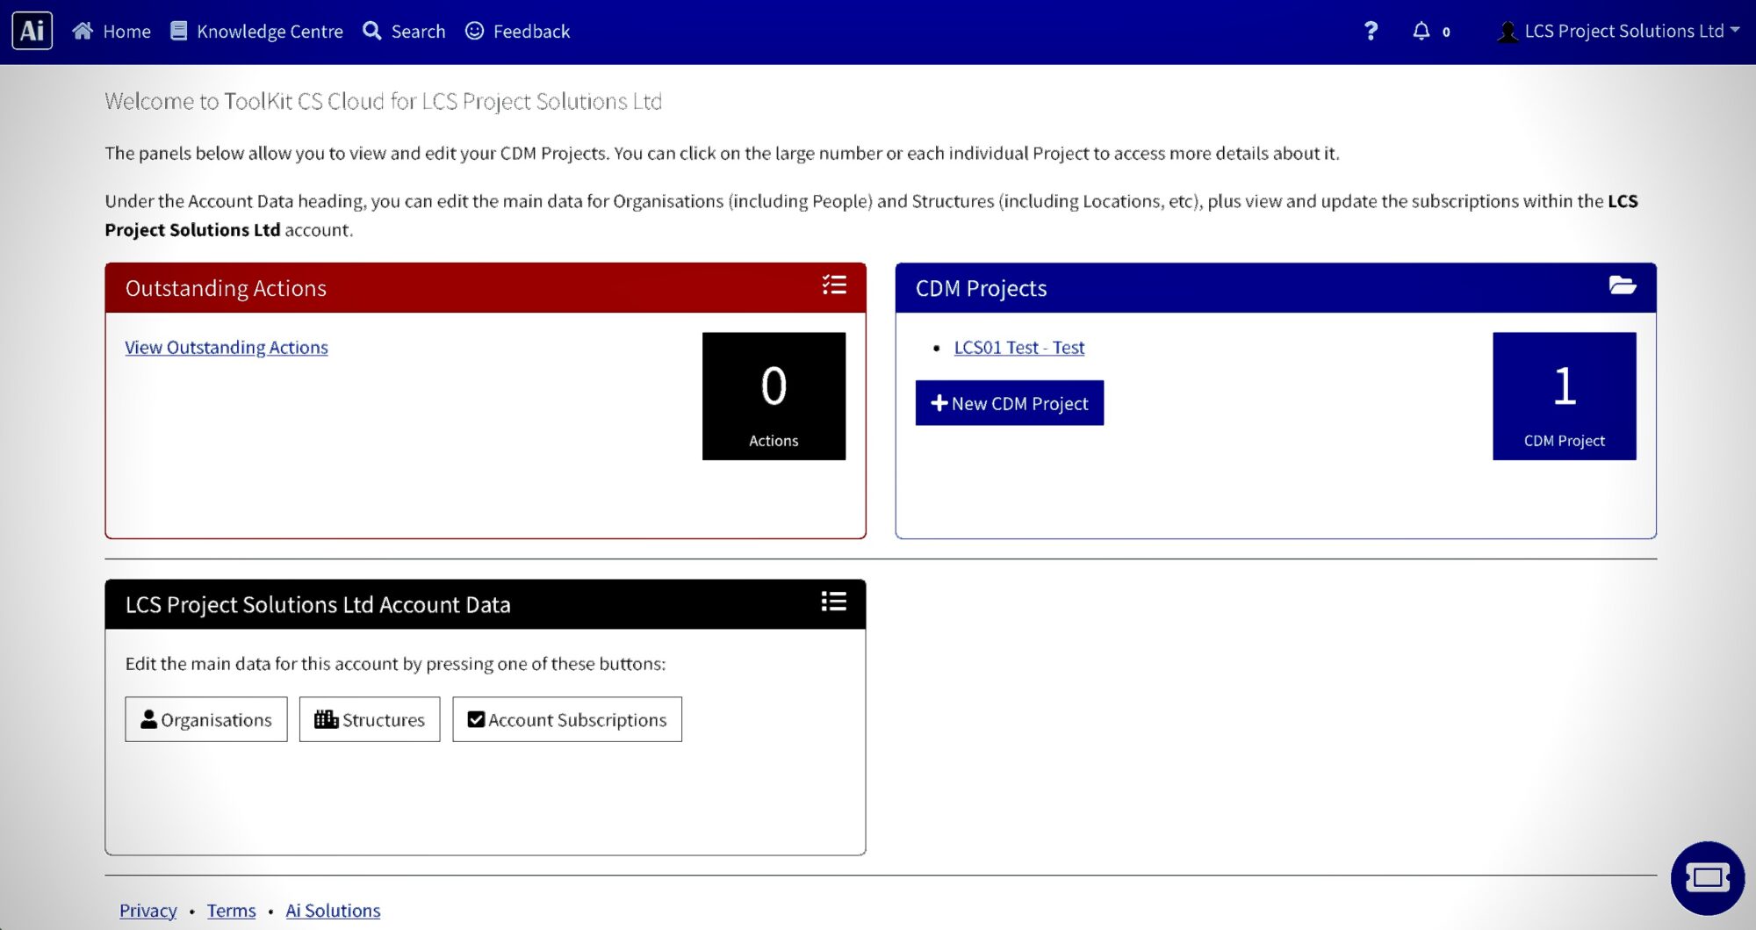Click the Outstanding Actions checklist icon
1756x930 pixels.
(x=833, y=285)
